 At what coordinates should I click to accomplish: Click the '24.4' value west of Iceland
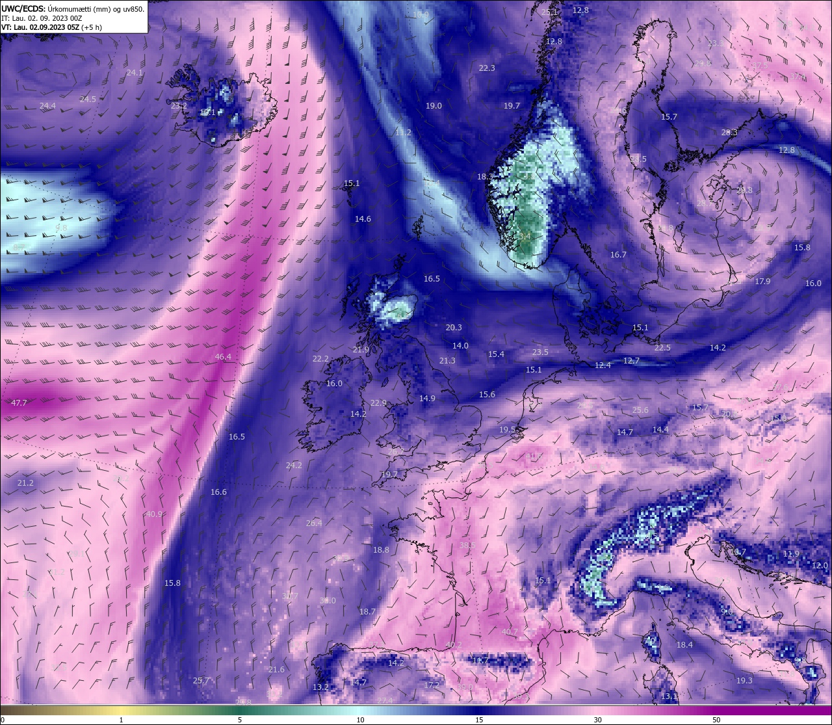pyautogui.click(x=47, y=106)
